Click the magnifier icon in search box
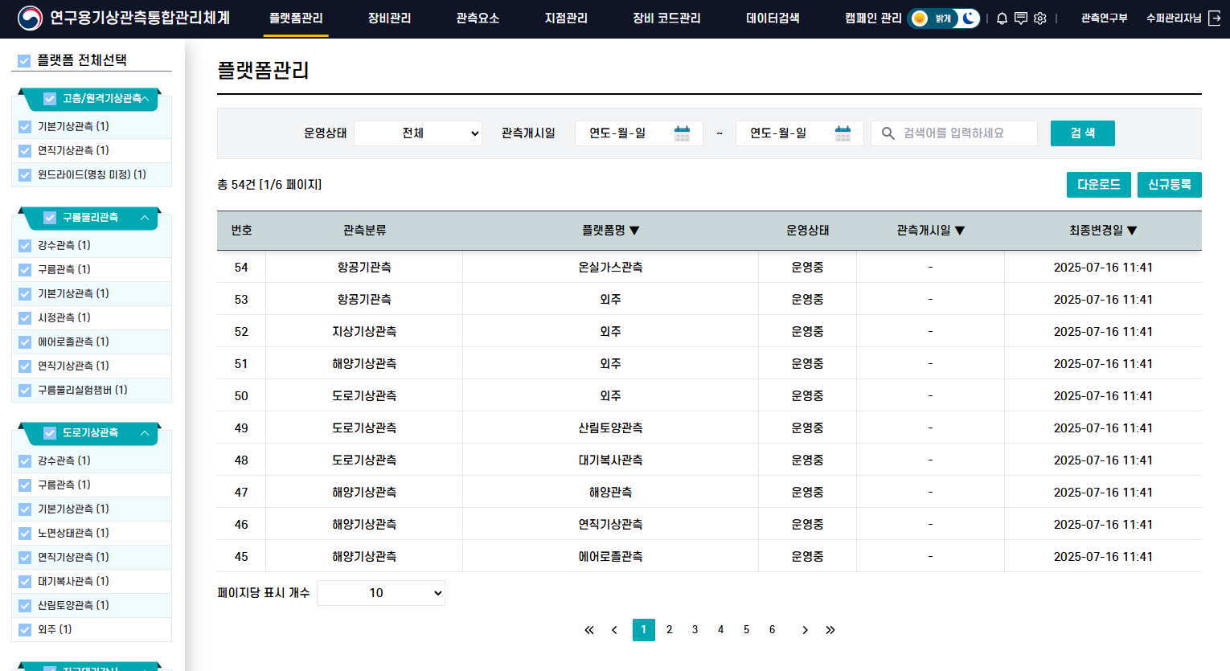 (888, 133)
